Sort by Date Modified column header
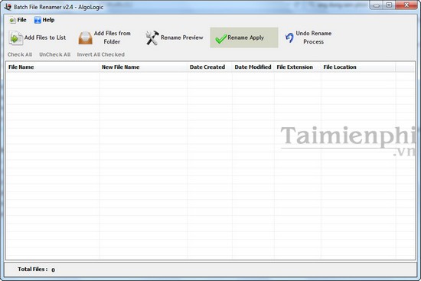Image resolution: width=421 pixels, height=281 pixels. [x=253, y=67]
